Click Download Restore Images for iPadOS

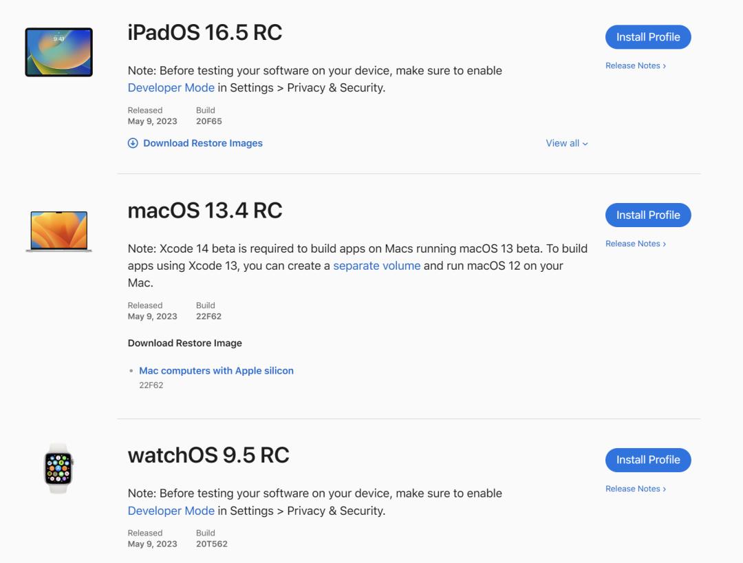click(202, 142)
